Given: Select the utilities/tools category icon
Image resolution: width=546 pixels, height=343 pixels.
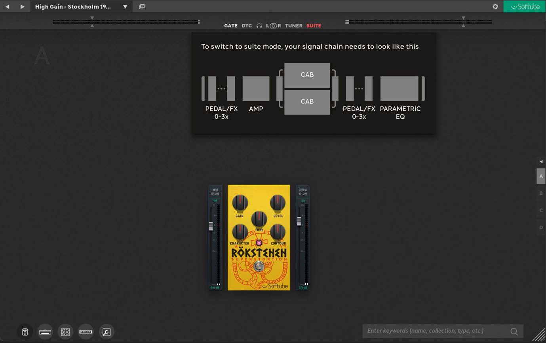Looking at the screenshot, I should click(106, 332).
